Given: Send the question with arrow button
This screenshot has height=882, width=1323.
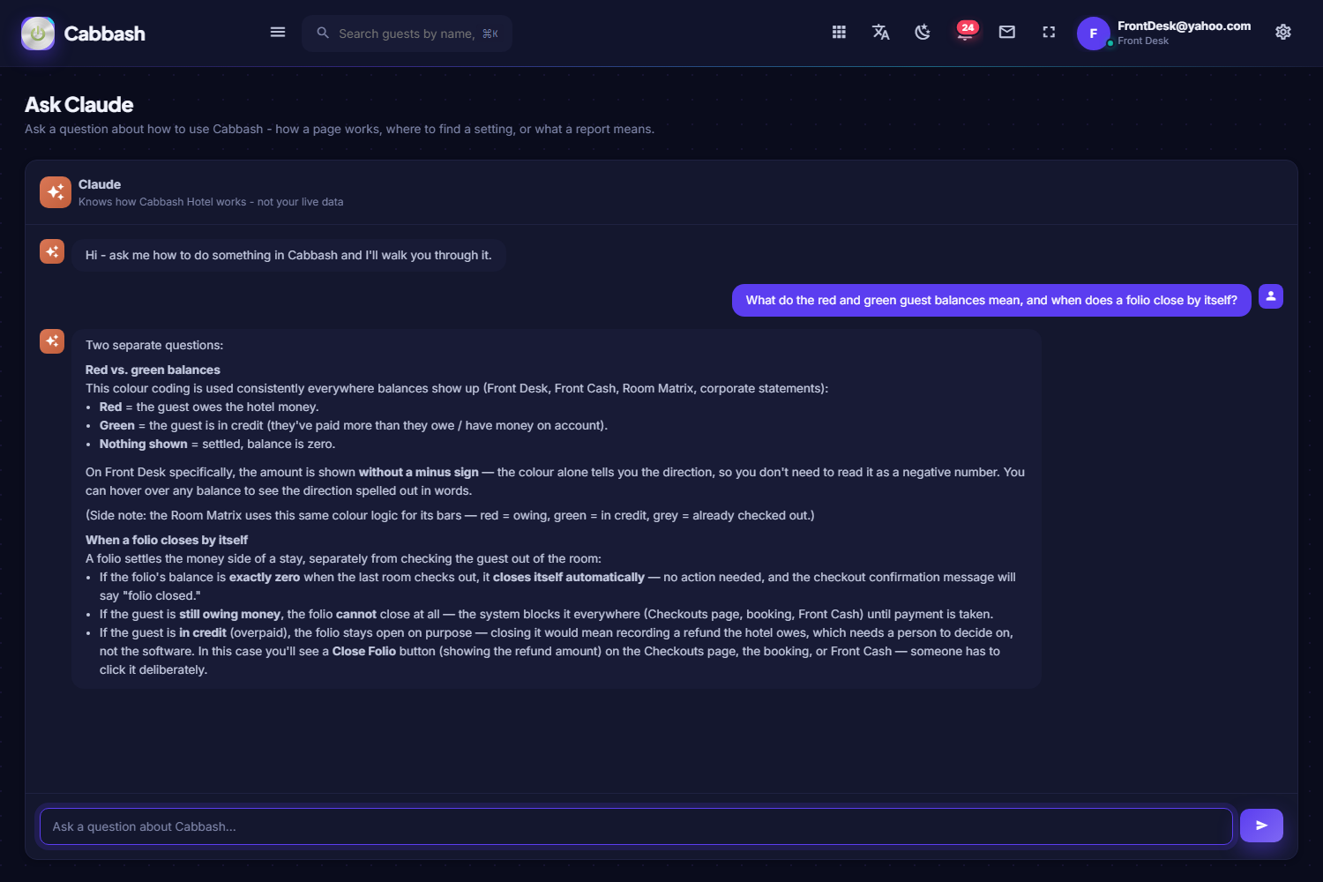Looking at the screenshot, I should [1261, 826].
